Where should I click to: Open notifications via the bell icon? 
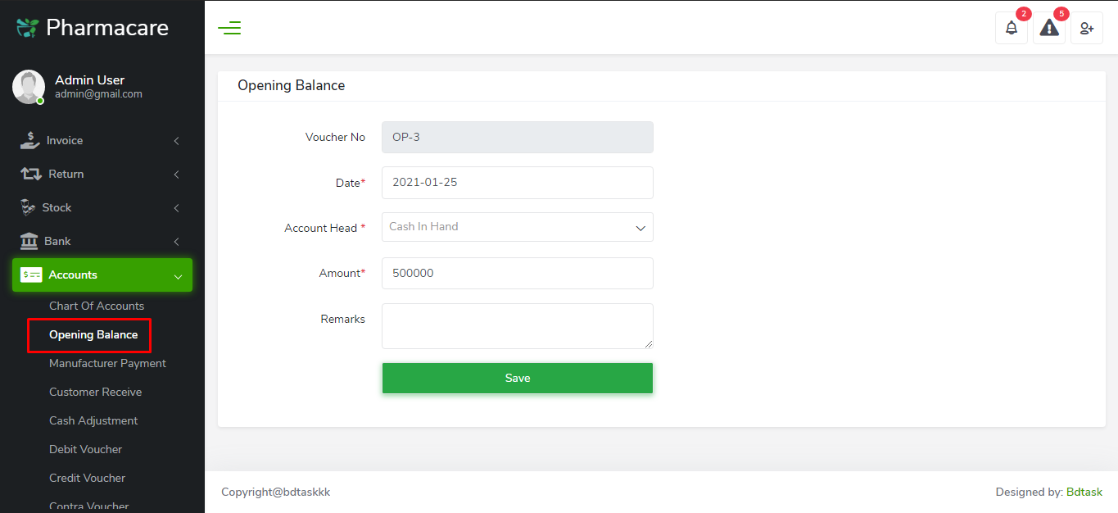tap(1011, 28)
